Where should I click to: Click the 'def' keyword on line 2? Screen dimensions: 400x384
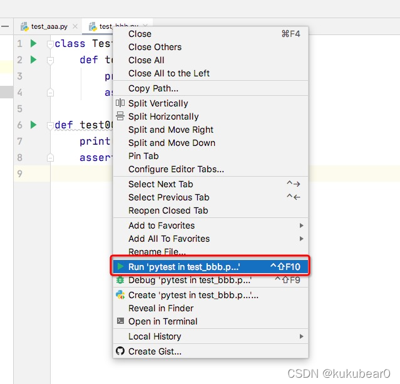(89, 60)
